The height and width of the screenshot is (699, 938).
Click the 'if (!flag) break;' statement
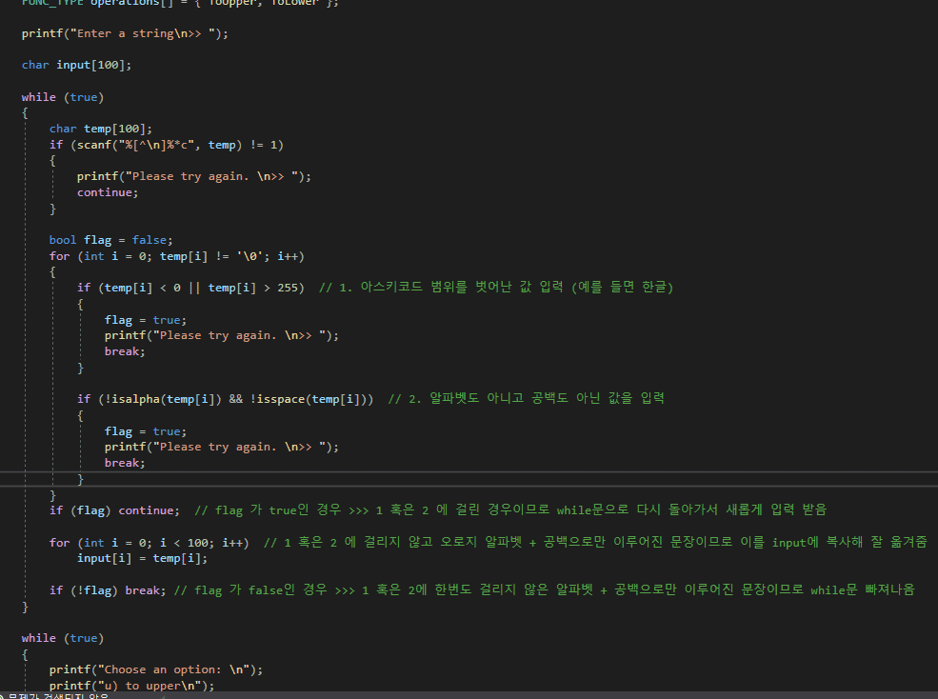[x=107, y=590]
